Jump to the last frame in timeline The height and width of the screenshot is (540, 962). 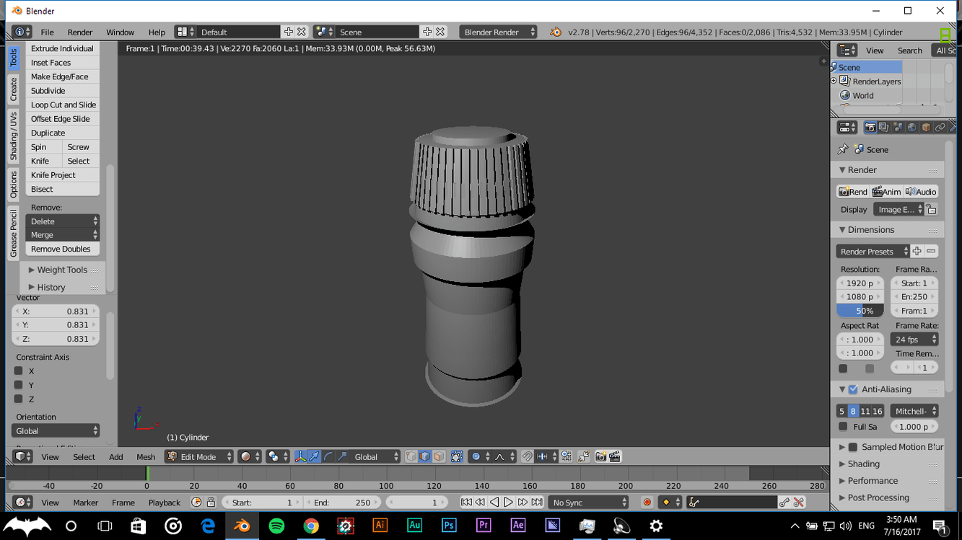tap(537, 503)
